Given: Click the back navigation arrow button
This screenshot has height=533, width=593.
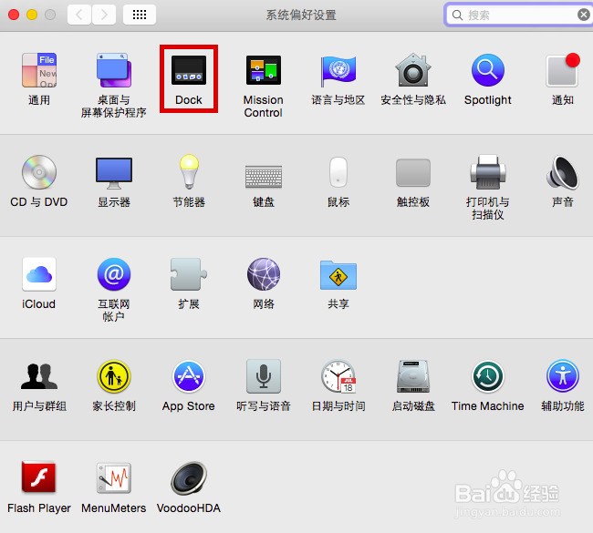Looking at the screenshot, I should [x=79, y=15].
